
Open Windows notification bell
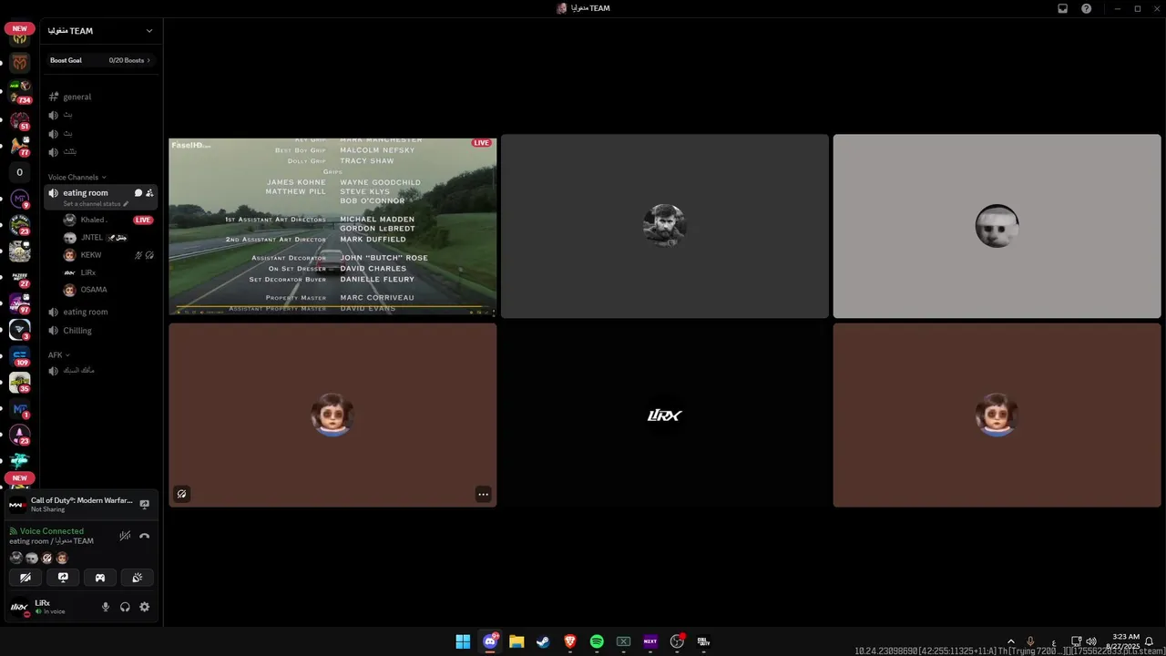click(x=1150, y=641)
